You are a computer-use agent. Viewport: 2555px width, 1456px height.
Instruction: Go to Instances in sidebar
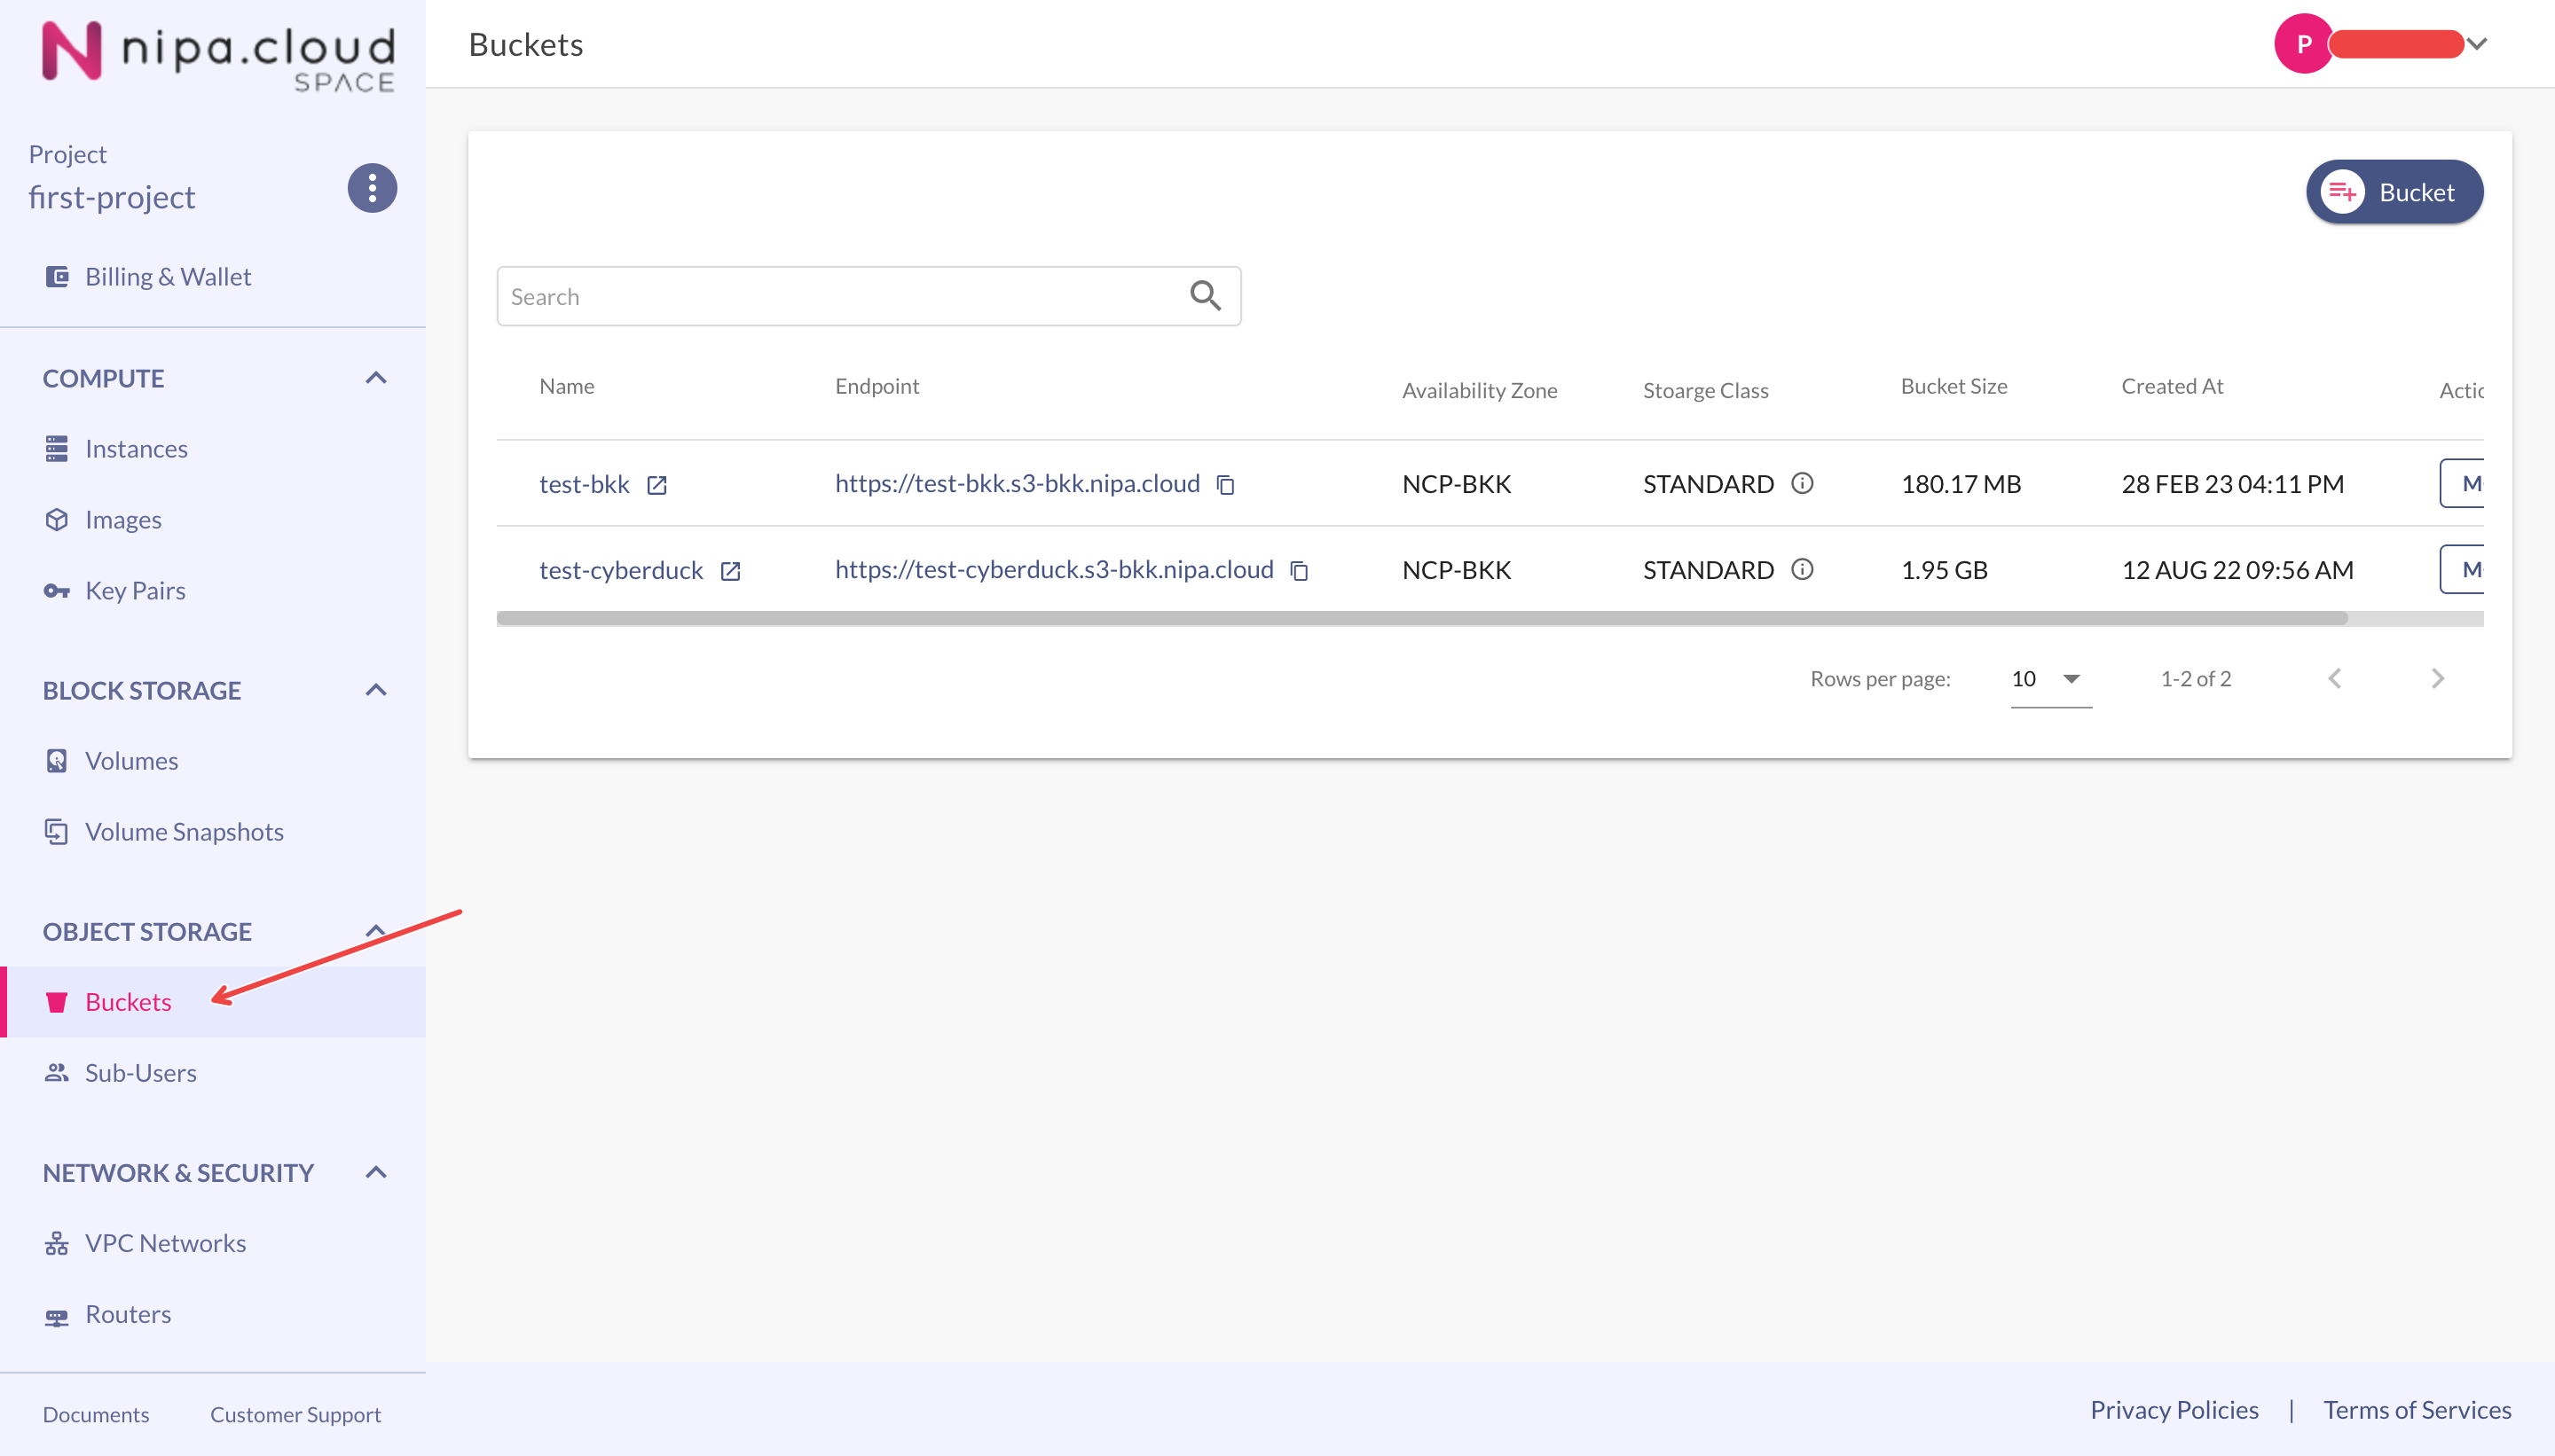(136, 449)
